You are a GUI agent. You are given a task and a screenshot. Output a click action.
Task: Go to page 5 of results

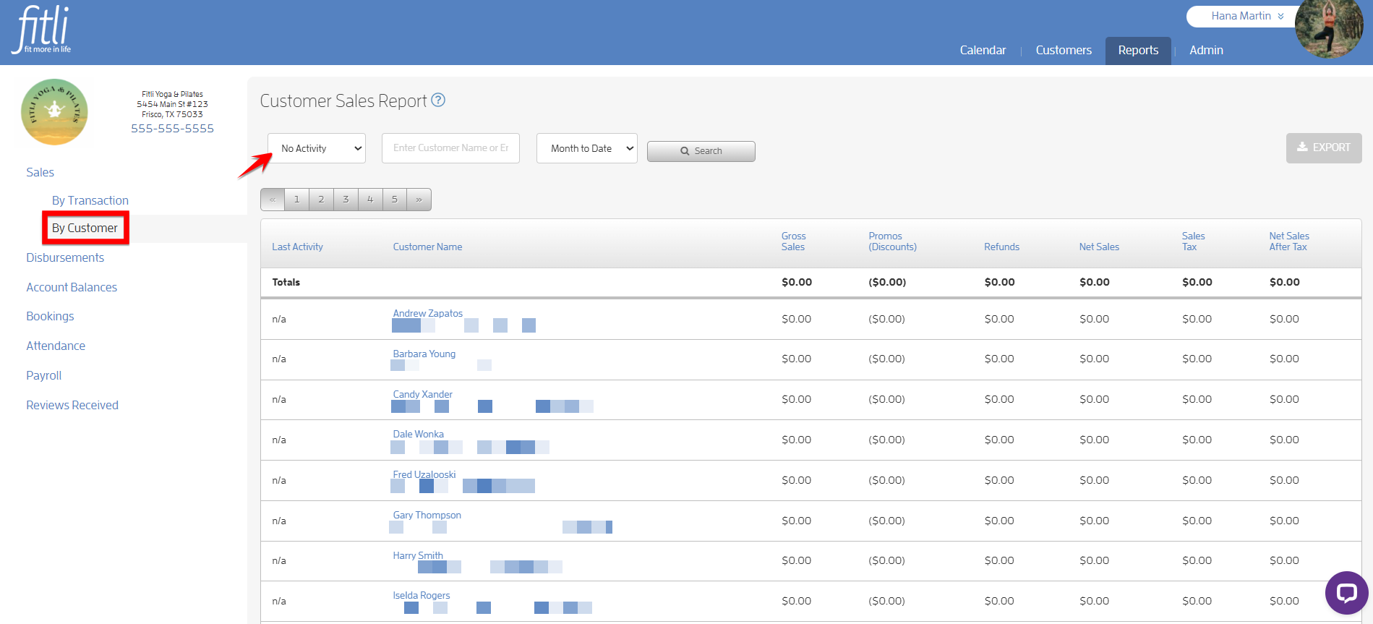[x=395, y=200]
